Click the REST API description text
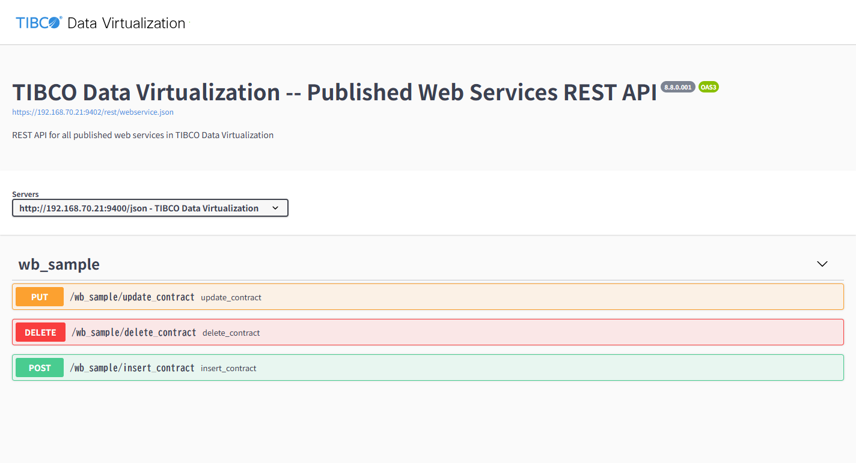856x463 pixels. click(x=143, y=135)
